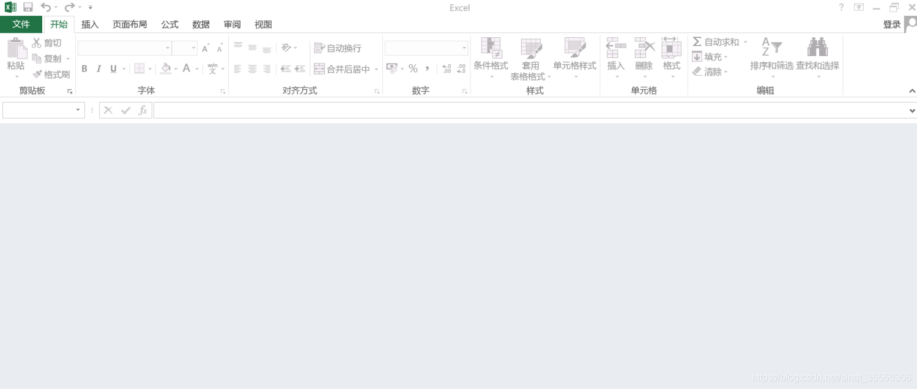Viewport: 917px width, 389px height.
Task: Click the text orientation icon
Action: (286, 48)
